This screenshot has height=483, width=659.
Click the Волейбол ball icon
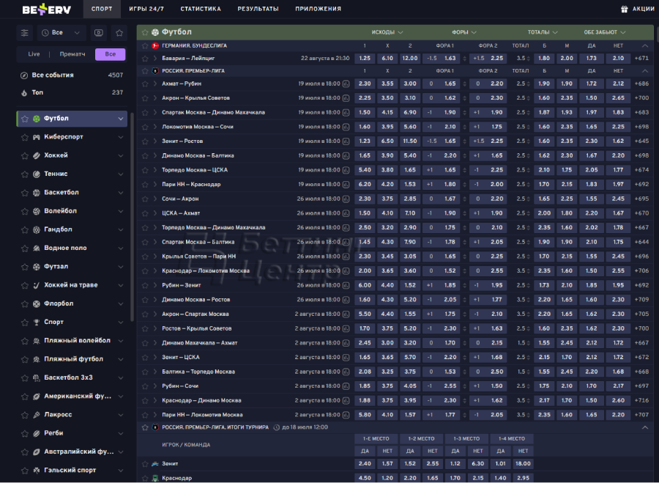pos(37,211)
